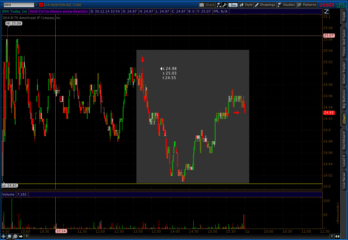
Task: Click the FPL: N/A readout
Action: 220,11
